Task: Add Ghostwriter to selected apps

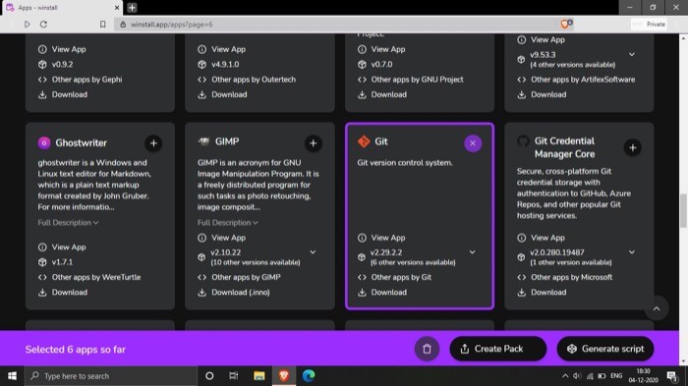Action: pyautogui.click(x=153, y=143)
